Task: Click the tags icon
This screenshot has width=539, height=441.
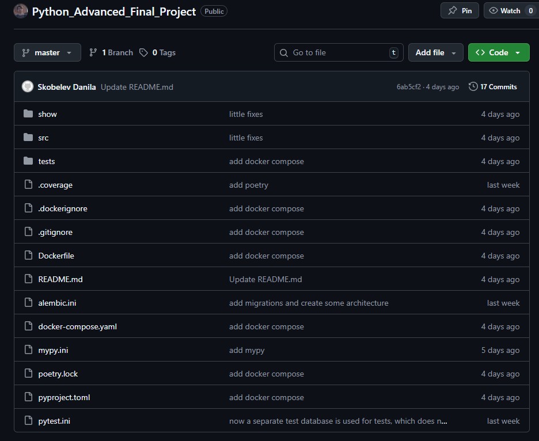Action: pyautogui.click(x=143, y=52)
